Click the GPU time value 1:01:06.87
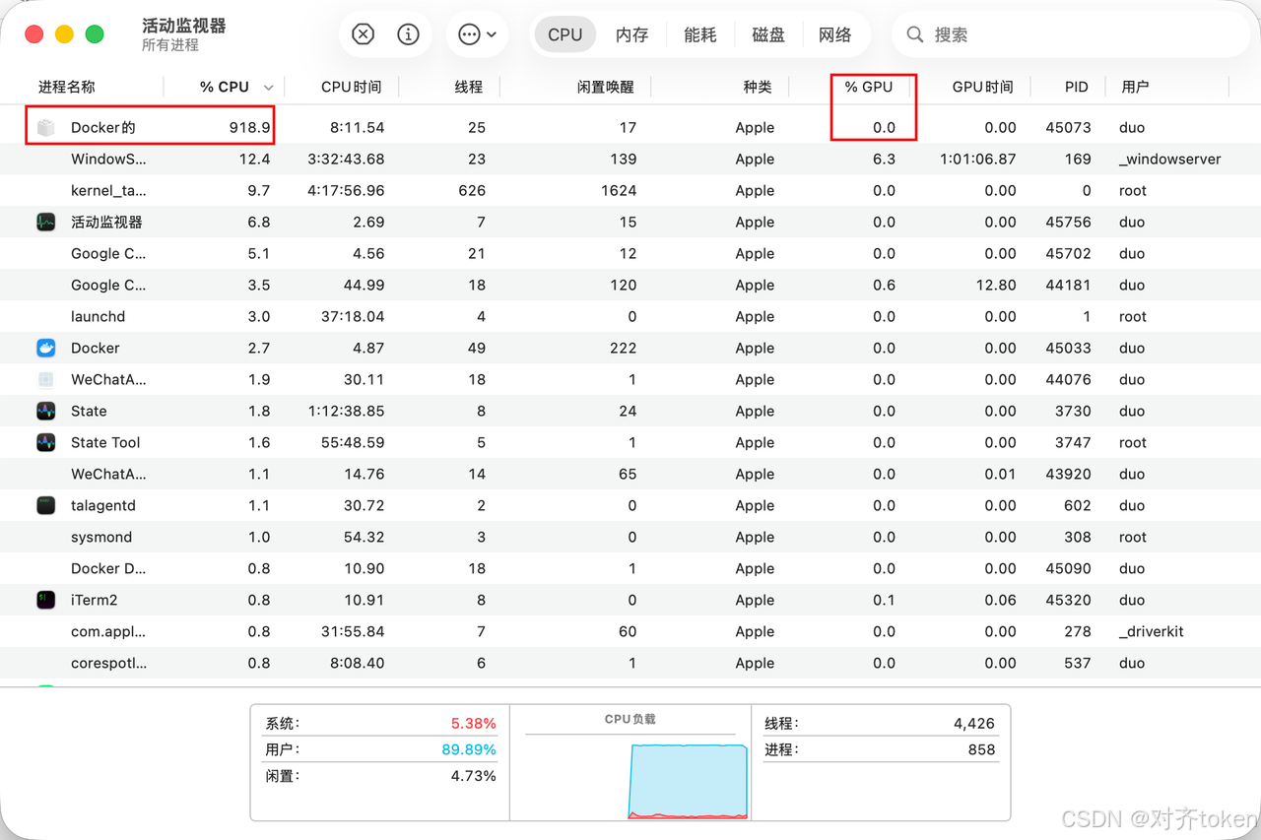Viewport: 1261px width, 840px height. click(977, 159)
